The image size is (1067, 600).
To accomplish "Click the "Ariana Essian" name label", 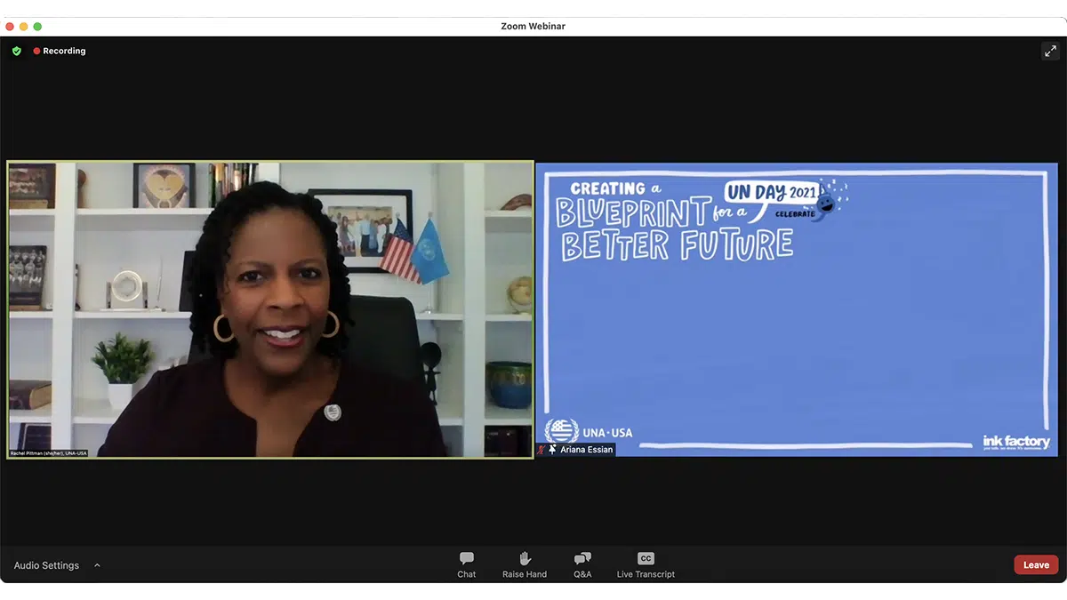I will tap(586, 450).
